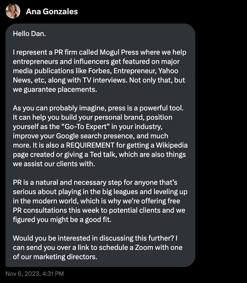The height and width of the screenshot is (283, 247).
Task: Click the capitalized word "REQUIREMENT"
Action: click(90, 145)
